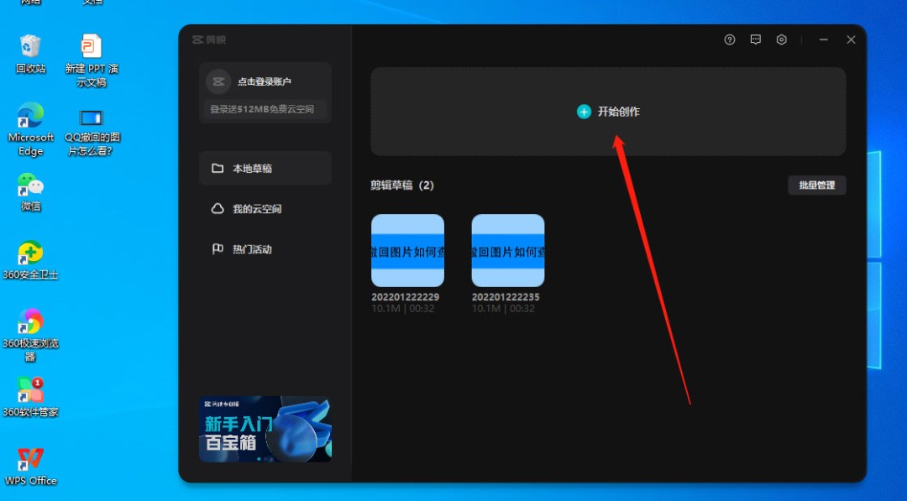Image resolution: width=907 pixels, height=501 pixels.
Task: Click the account avatar icon
Action: [x=218, y=81]
